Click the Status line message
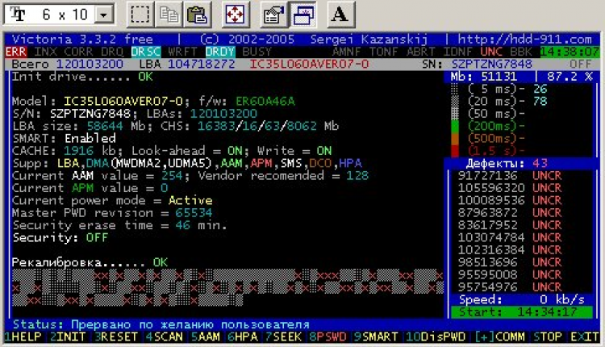This screenshot has width=605, height=347. pyautogui.click(x=161, y=324)
